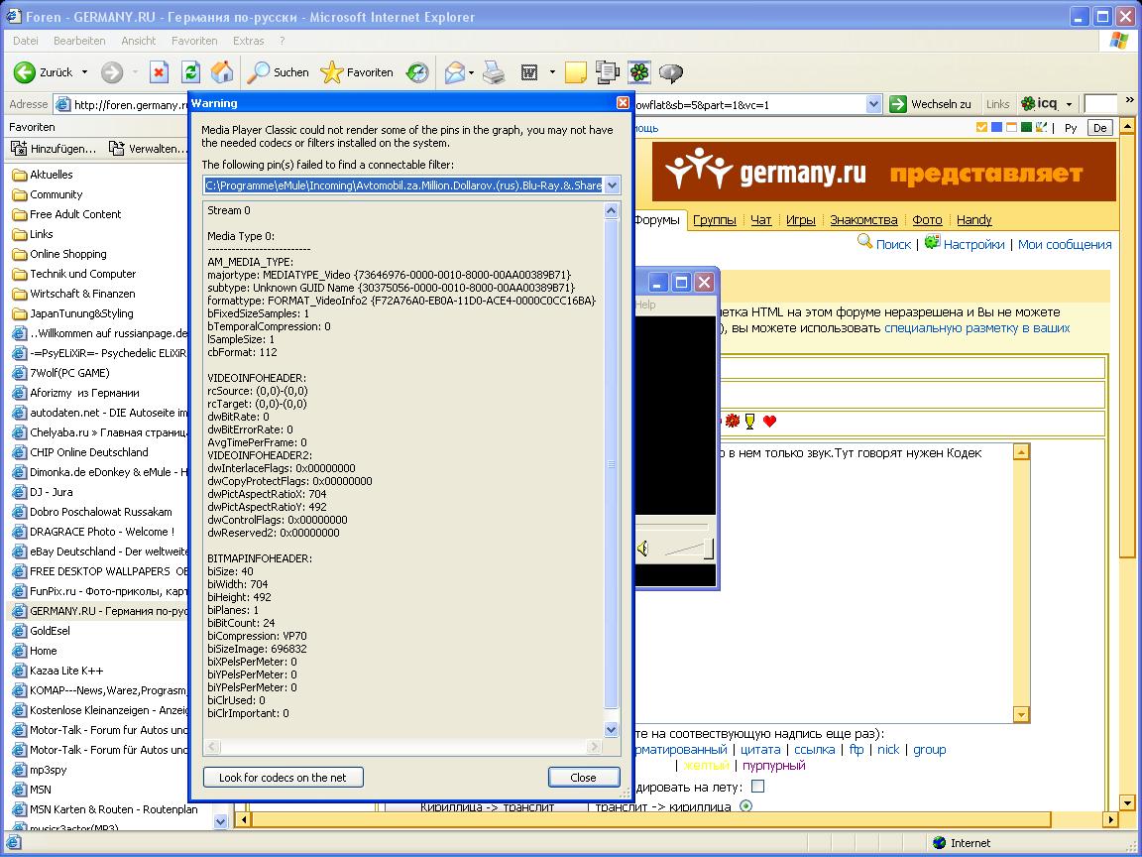Image resolution: width=1142 pixels, height=857 pixels.
Task: Click the yellow note toolbar icon
Action: coord(575,72)
